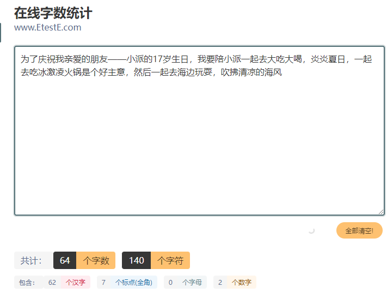
Task: Click the 个字数 label
Action: pos(96,260)
